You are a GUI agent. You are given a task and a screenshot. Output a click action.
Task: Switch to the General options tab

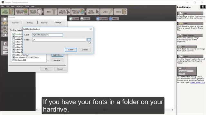[15, 23]
